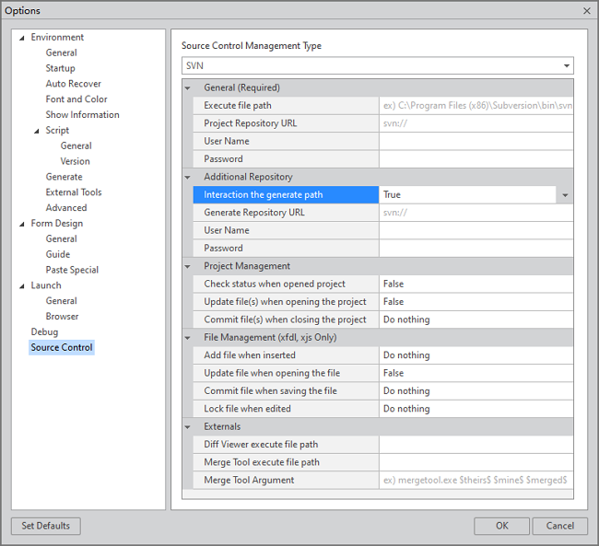Confirm settings with OK button
Screen dimensions: 599x546
click(x=501, y=526)
